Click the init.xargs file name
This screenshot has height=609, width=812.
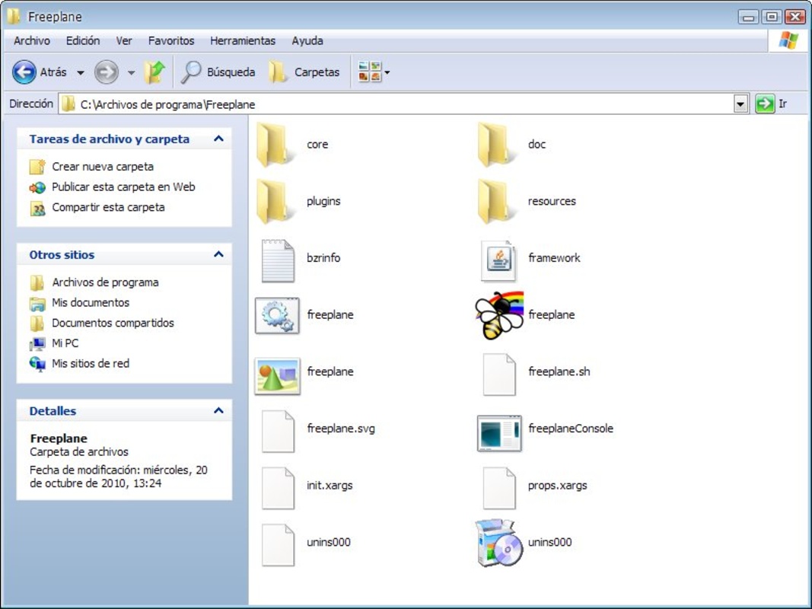click(x=330, y=485)
